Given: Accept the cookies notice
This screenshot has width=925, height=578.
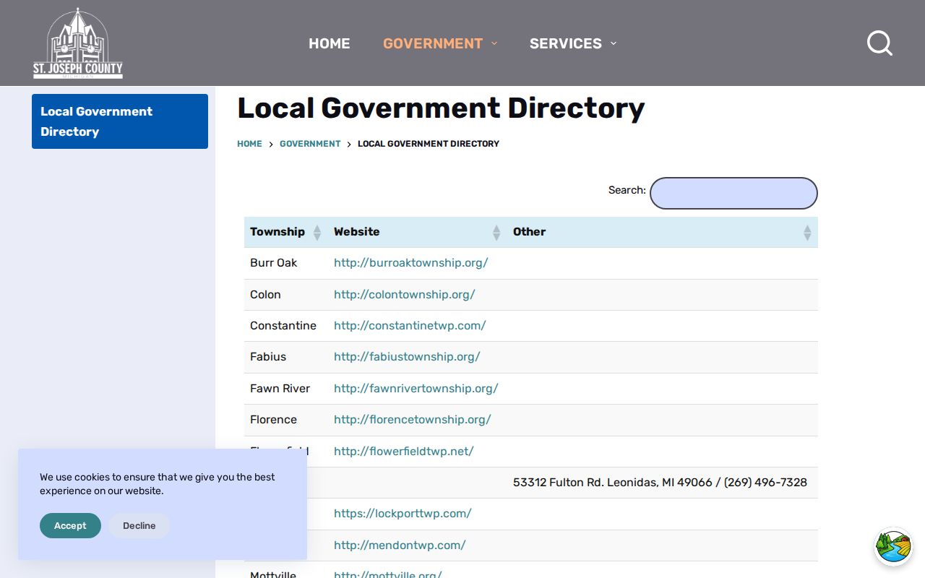Looking at the screenshot, I should click(70, 525).
